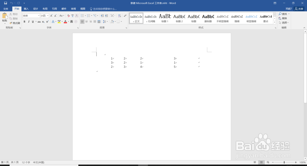Increase font size with the grow font icon
The width and height of the screenshot is (307, 166).
tap(51, 16)
